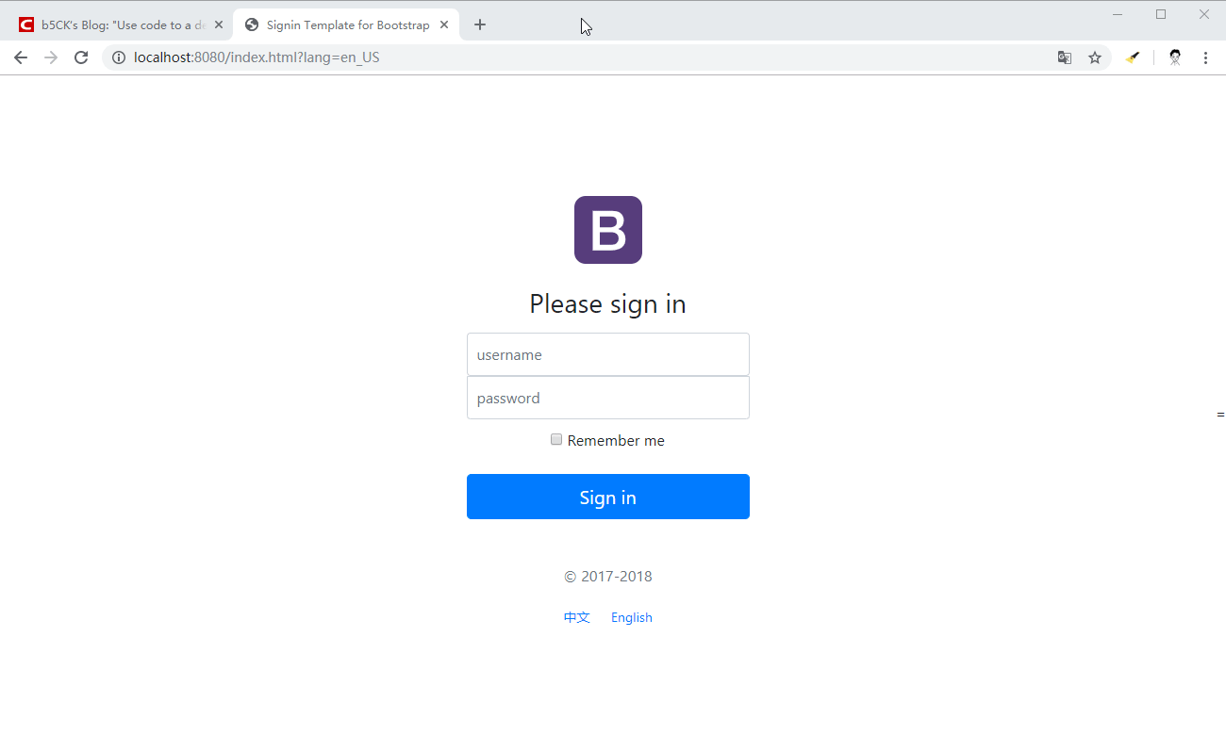Select the Signin Template for Bootstrap tab
This screenshot has width=1226, height=751.
[x=344, y=24]
